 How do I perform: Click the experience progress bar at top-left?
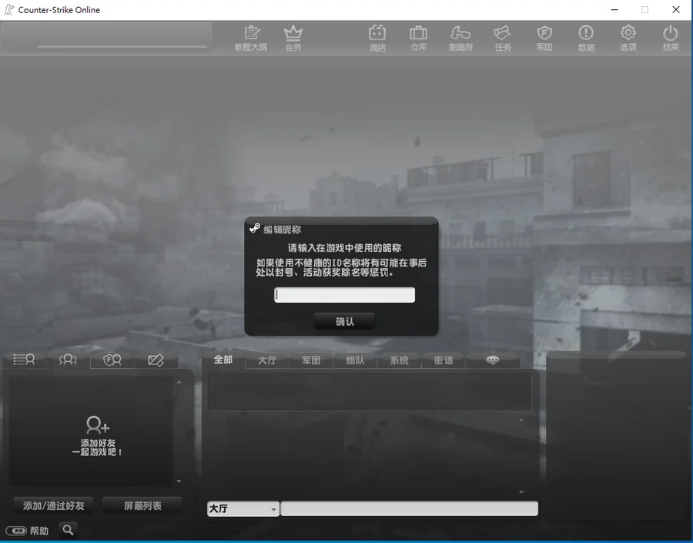click(x=122, y=46)
